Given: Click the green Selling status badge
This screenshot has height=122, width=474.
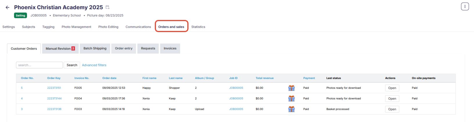Looking at the screenshot, I should click(20, 16).
